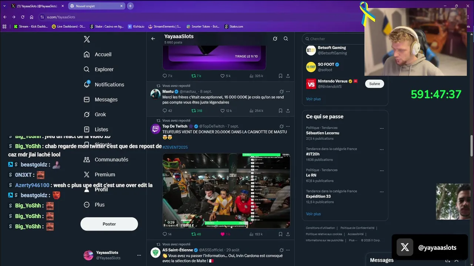The image size is (474, 266).
Task: Open more options on Top De Twitch post
Action: (x=288, y=126)
